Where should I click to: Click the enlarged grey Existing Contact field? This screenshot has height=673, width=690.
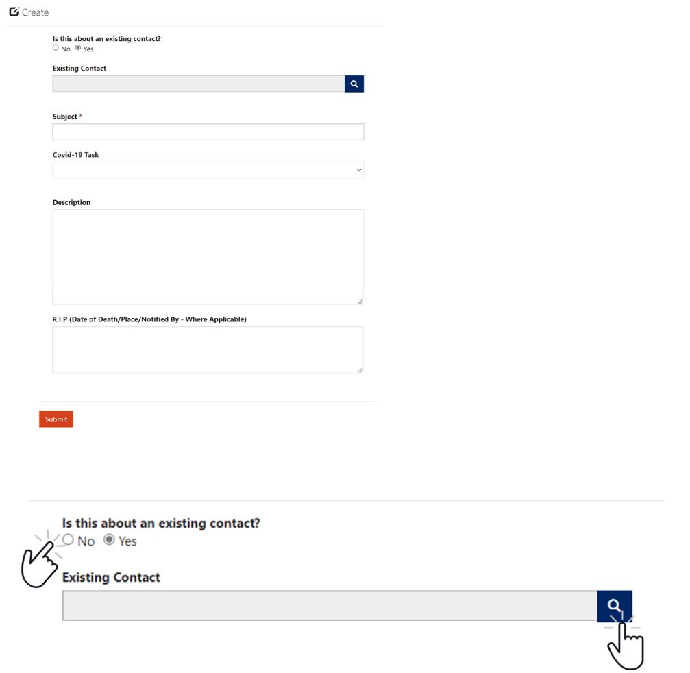pos(330,606)
